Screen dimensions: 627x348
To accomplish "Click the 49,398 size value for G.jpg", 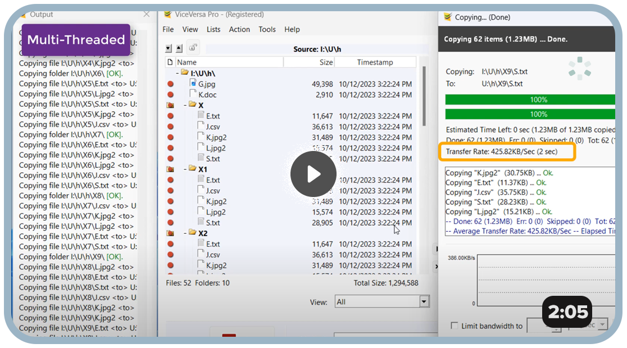I will click(322, 84).
